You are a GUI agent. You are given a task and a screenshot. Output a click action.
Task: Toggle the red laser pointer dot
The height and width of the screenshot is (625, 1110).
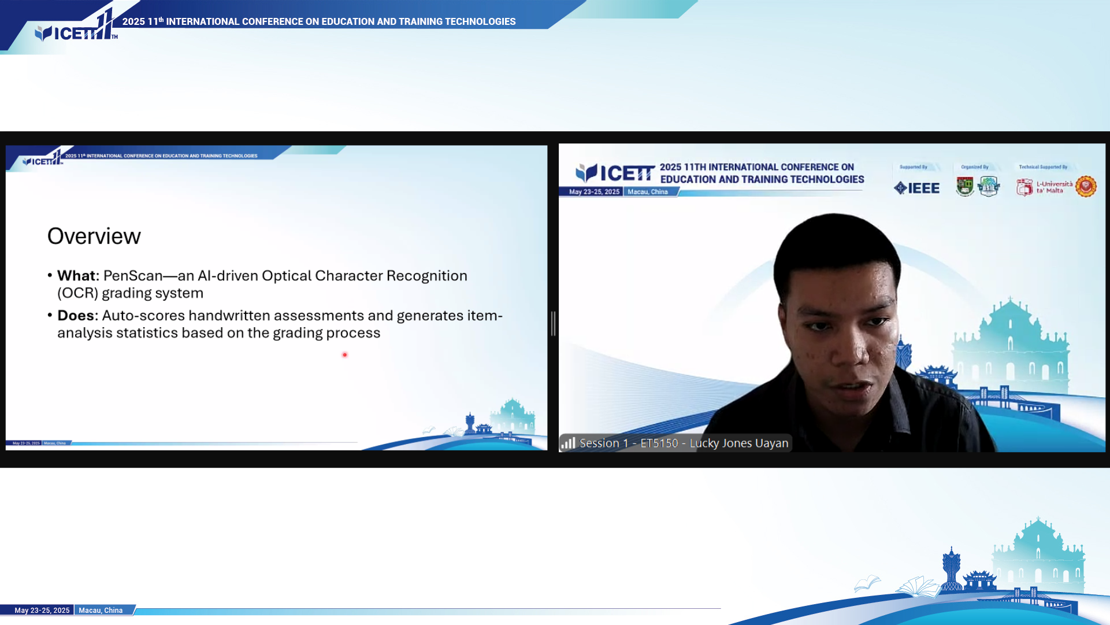344,355
